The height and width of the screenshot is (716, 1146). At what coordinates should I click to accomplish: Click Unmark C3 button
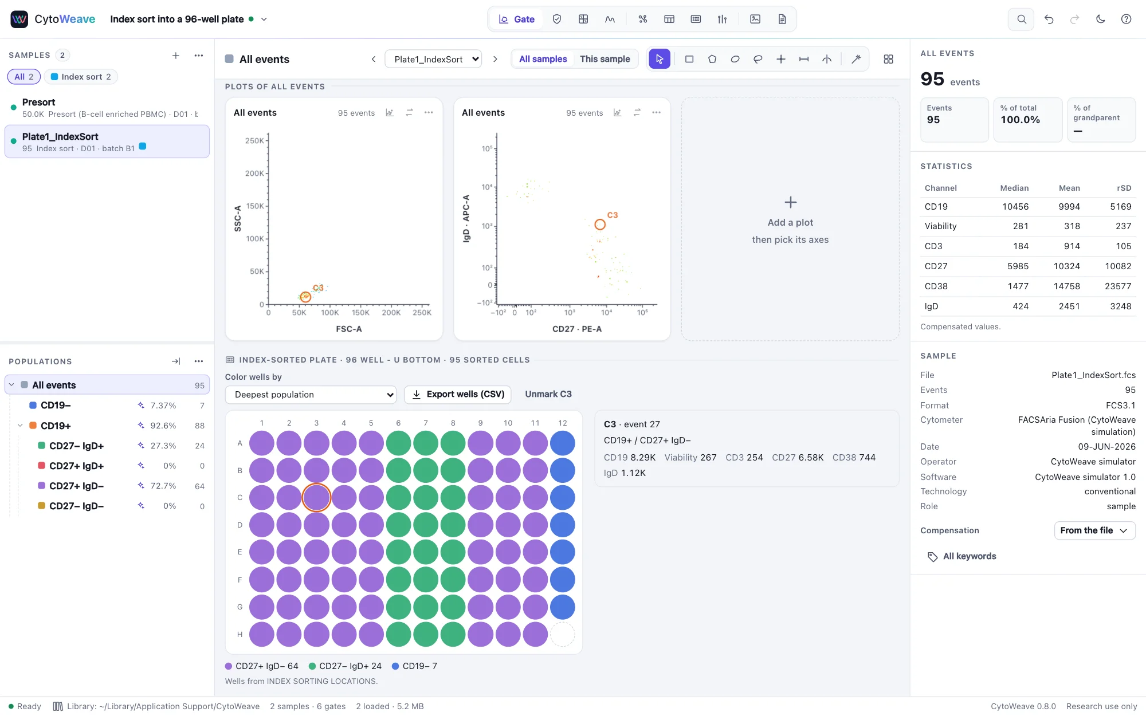pos(548,394)
